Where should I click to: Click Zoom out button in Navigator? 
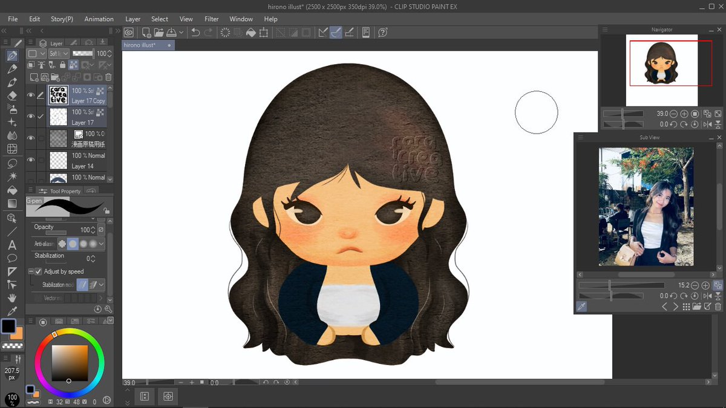click(673, 114)
